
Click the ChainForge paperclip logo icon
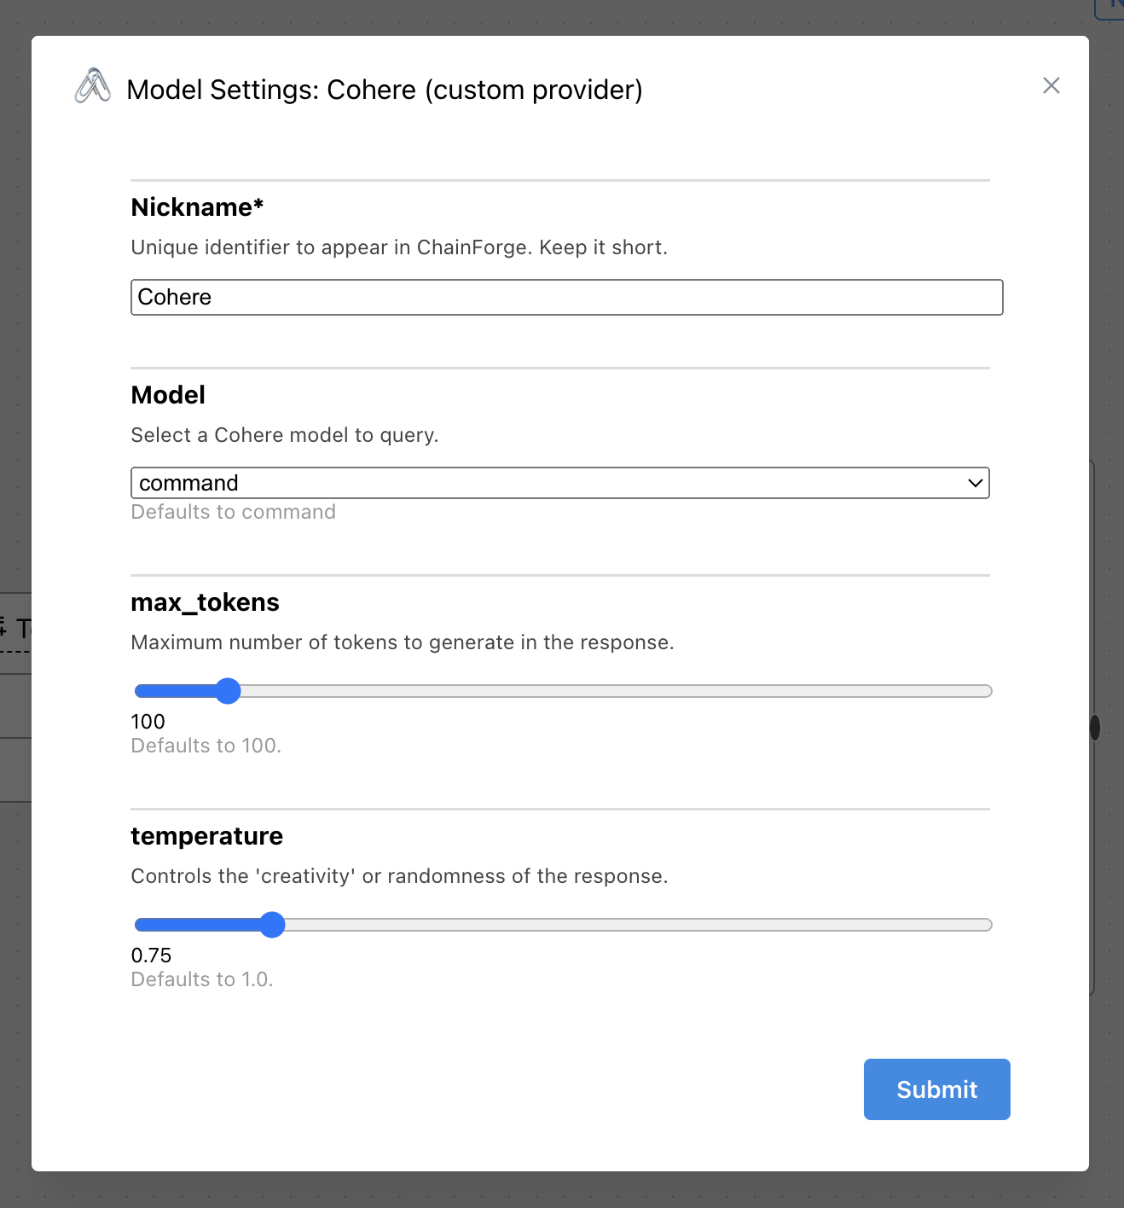(93, 87)
